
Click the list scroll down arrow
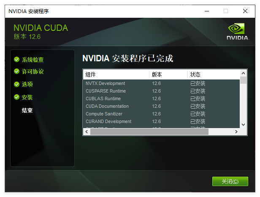[243, 125]
